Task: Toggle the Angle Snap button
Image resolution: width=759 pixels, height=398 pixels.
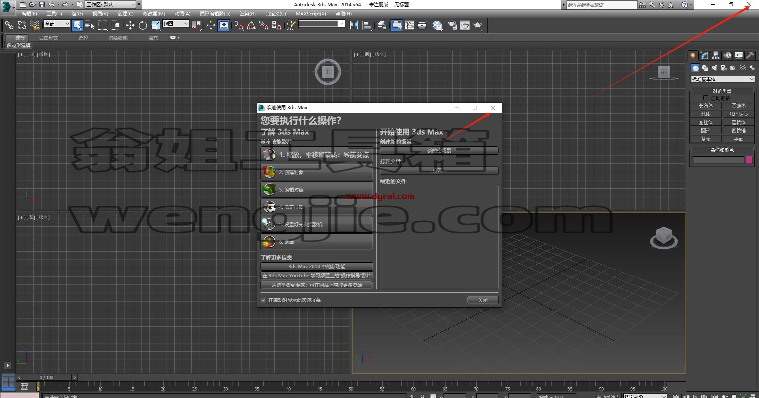Action: click(251, 25)
